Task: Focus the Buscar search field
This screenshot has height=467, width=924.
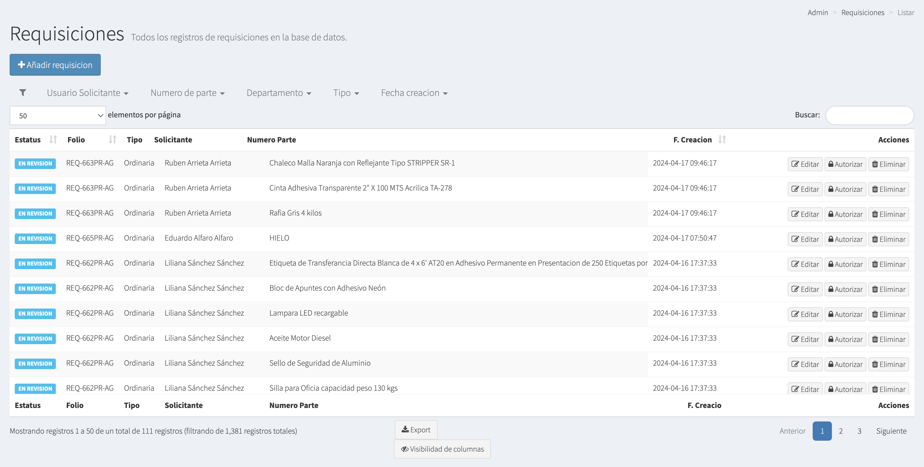Action: coord(869,115)
